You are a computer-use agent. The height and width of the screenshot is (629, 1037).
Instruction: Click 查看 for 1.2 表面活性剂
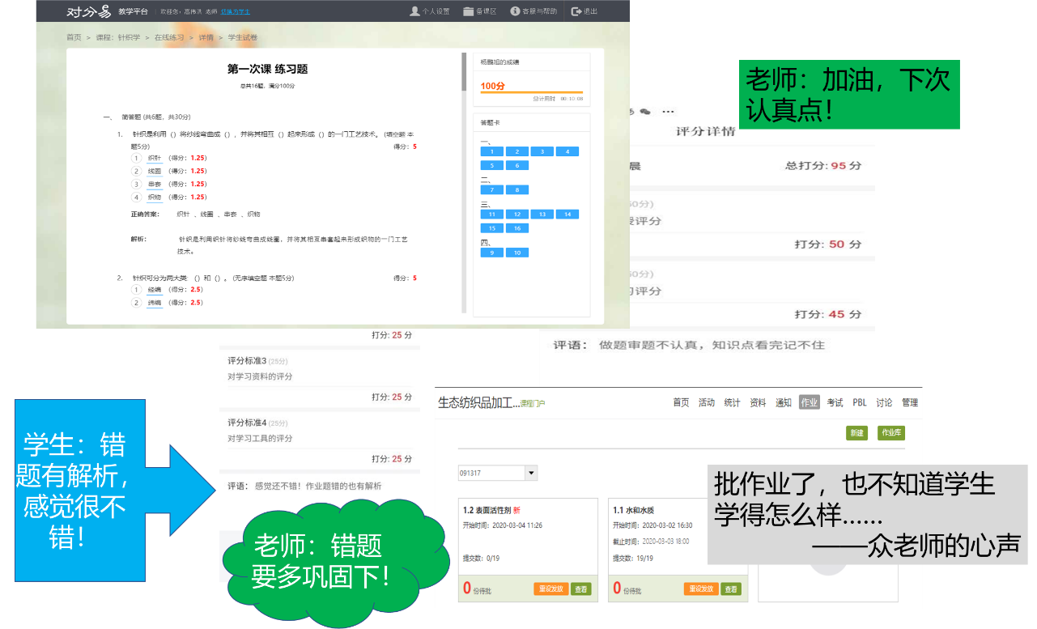pos(580,589)
